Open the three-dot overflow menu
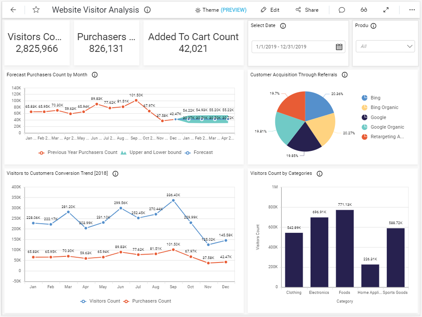Screen dimensions: 422x317 (x=411, y=10)
